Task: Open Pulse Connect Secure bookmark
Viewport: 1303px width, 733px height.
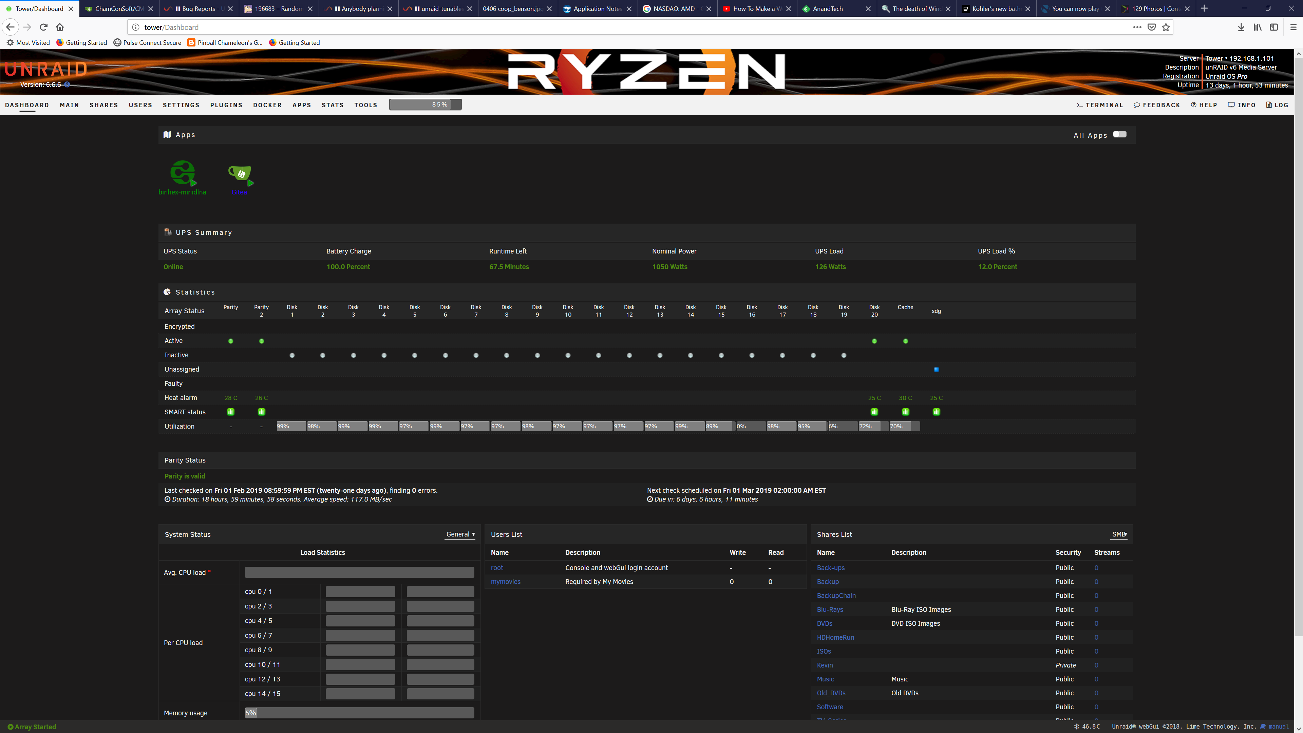Action: coord(147,42)
